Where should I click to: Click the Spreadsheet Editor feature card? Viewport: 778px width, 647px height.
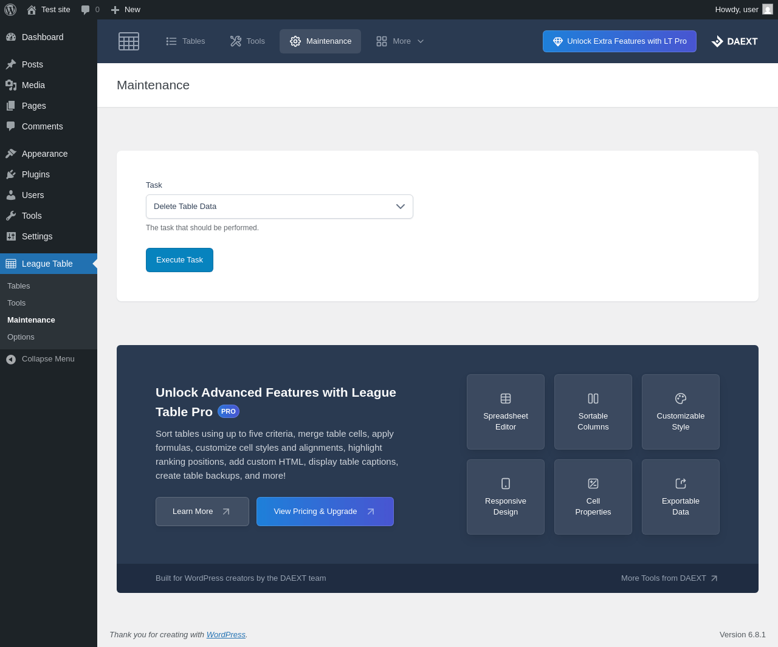pyautogui.click(x=506, y=412)
